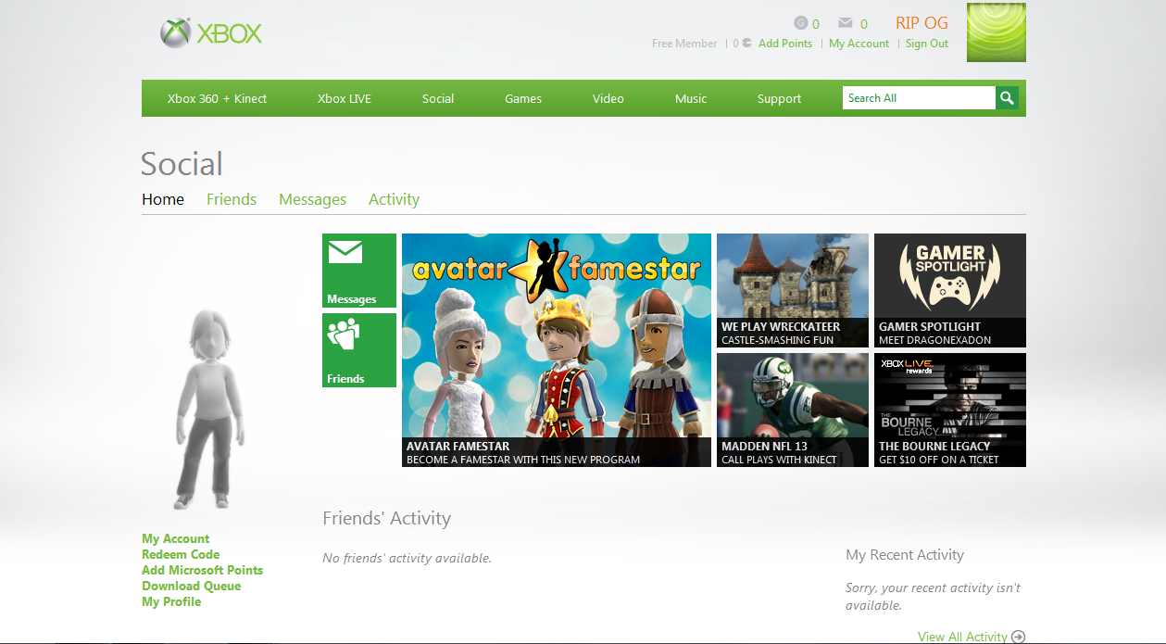
Task: Click the Add Points link
Action: [x=785, y=44]
